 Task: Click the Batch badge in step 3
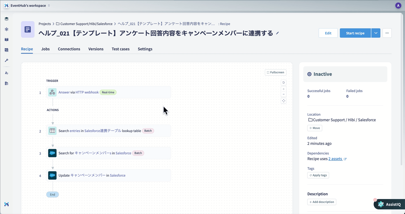[x=138, y=153]
